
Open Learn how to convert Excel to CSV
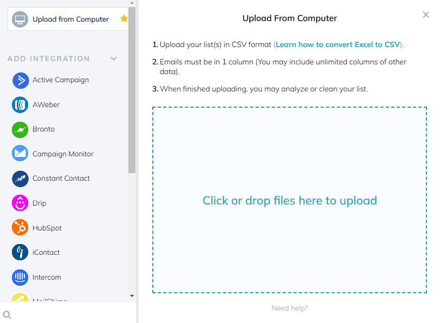click(x=338, y=44)
